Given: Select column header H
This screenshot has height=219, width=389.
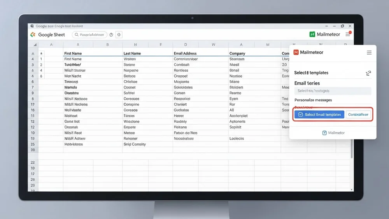Looking at the screenshot, I should [x=135, y=44].
